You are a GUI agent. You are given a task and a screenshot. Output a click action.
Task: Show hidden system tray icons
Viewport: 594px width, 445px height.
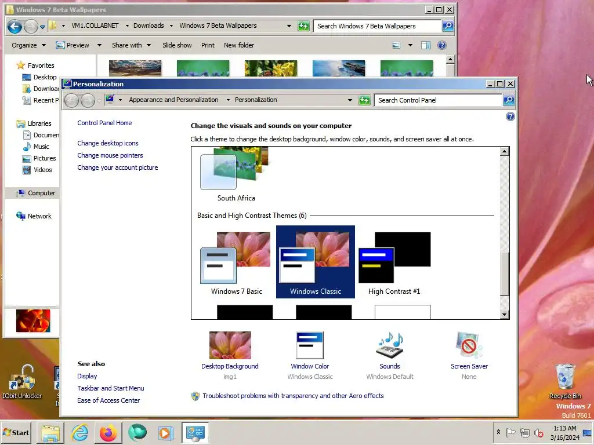pos(498,432)
